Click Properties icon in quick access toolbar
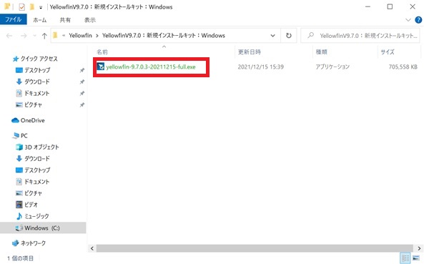 pos(21,6)
